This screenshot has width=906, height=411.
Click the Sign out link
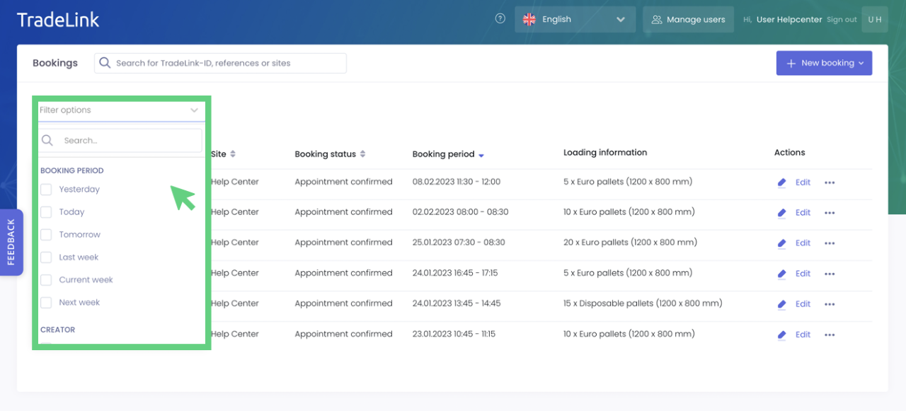842,20
